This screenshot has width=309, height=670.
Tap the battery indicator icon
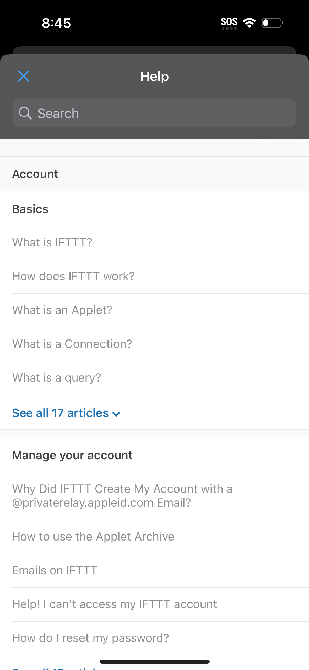pos(272,23)
